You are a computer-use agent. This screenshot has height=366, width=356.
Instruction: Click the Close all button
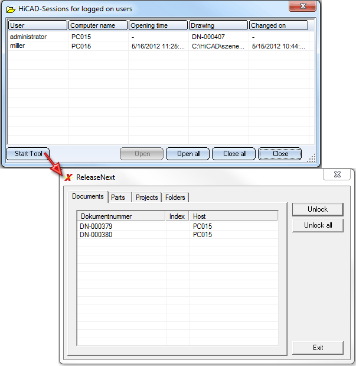[x=234, y=154]
